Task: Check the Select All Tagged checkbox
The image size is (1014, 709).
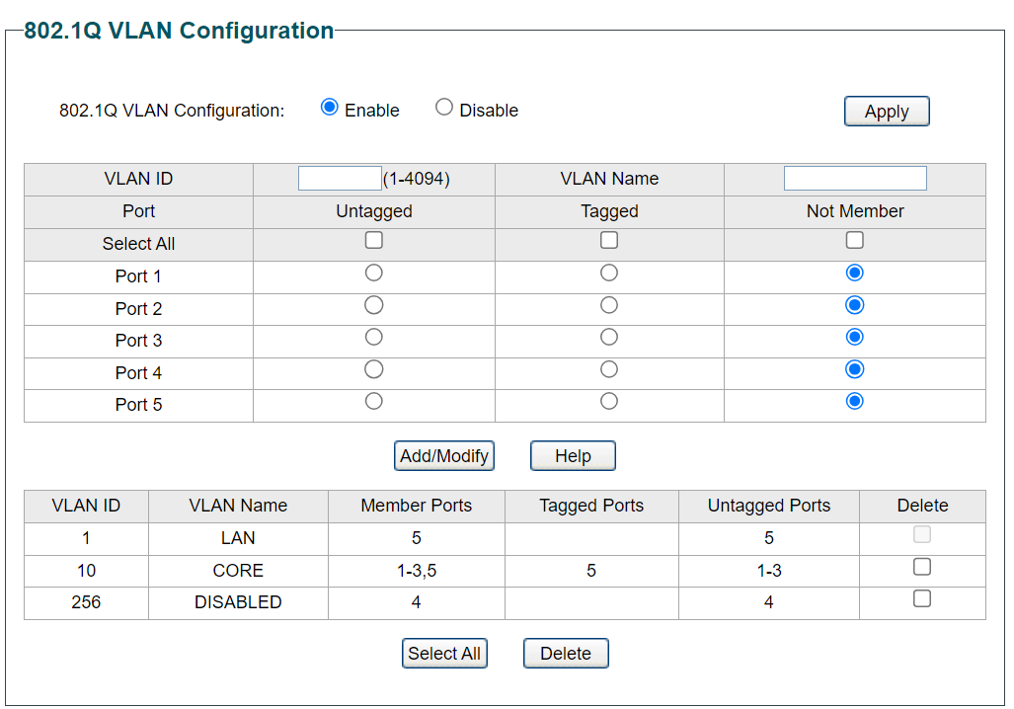Action: point(609,240)
